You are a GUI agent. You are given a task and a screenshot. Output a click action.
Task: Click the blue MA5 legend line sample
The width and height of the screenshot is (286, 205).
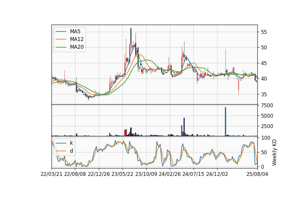pyautogui.click(x=61, y=31)
